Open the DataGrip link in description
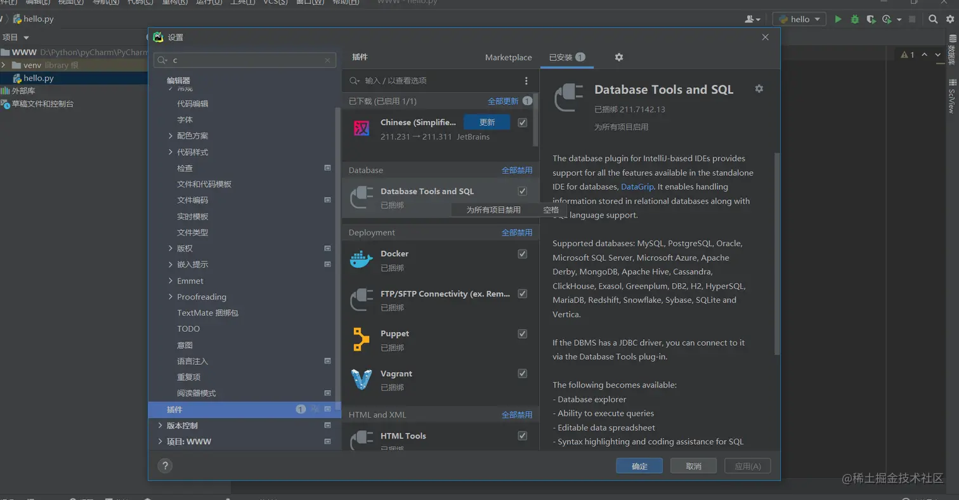Image resolution: width=959 pixels, height=500 pixels. [x=637, y=187]
